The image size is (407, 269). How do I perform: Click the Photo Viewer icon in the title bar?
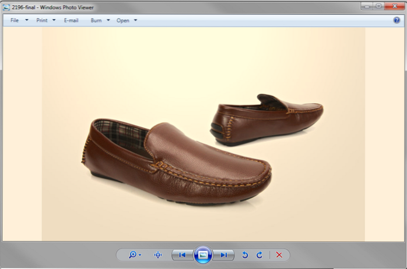6,7
